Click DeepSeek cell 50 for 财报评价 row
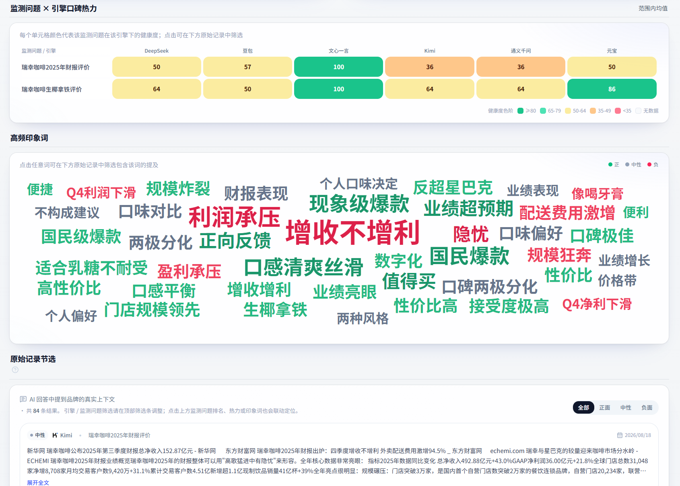Image resolution: width=680 pixels, height=486 pixels. click(157, 67)
